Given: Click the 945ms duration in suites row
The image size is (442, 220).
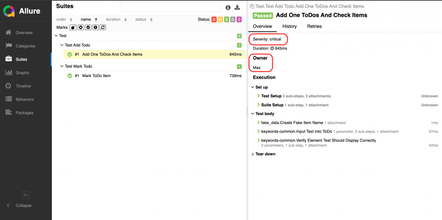Looking at the screenshot, I should [x=235, y=54].
